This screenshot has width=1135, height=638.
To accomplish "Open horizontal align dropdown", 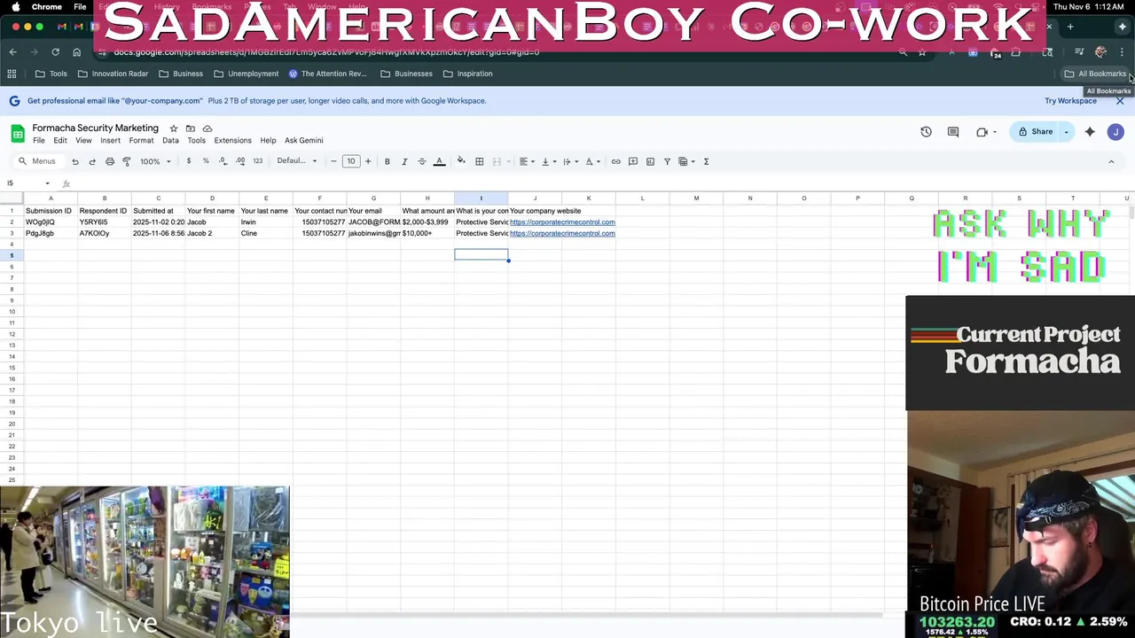I will click(527, 161).
